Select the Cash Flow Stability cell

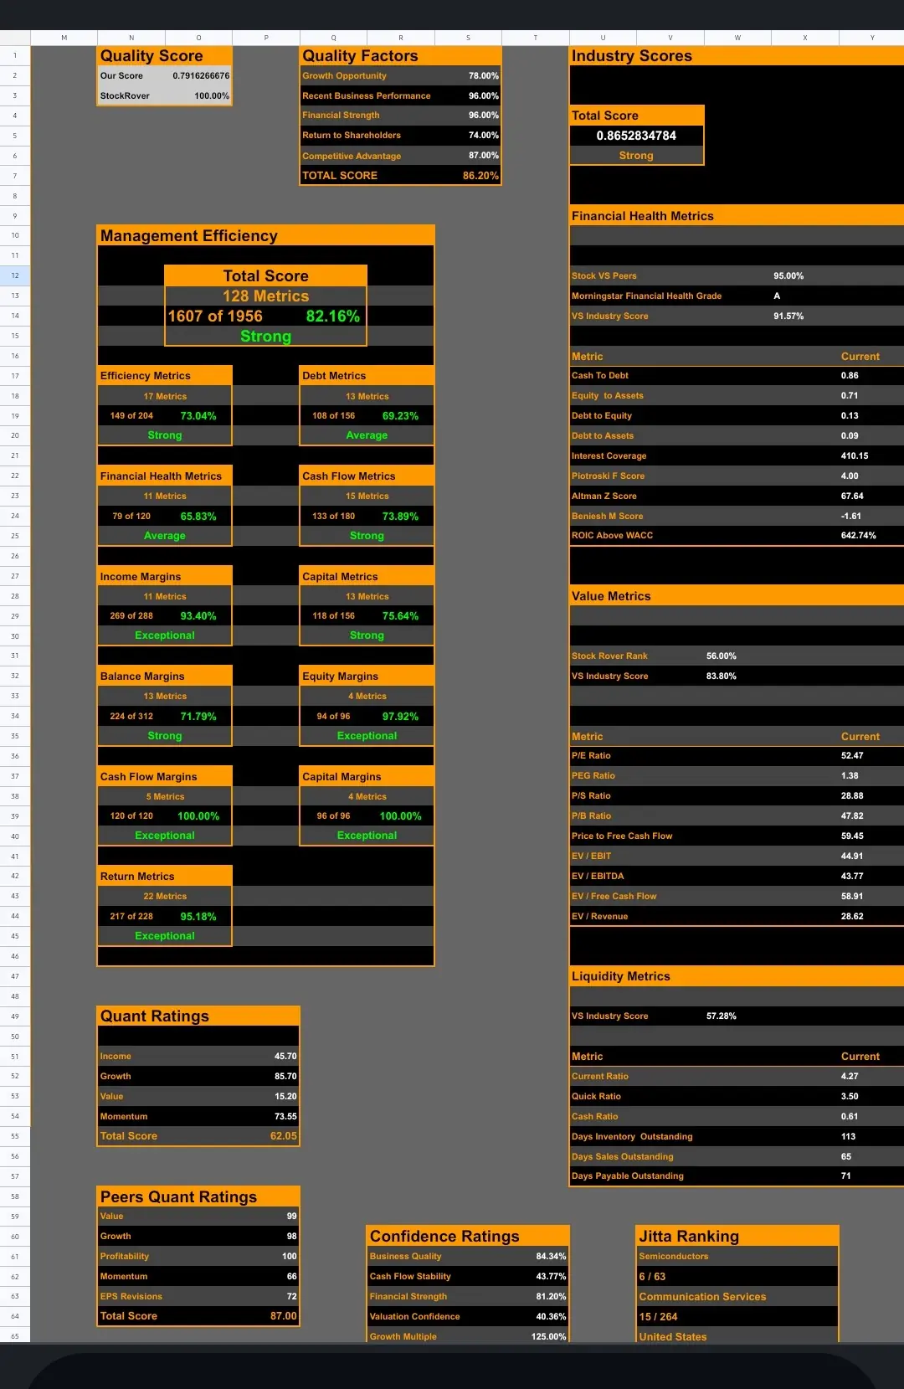tap(410, 1277)
